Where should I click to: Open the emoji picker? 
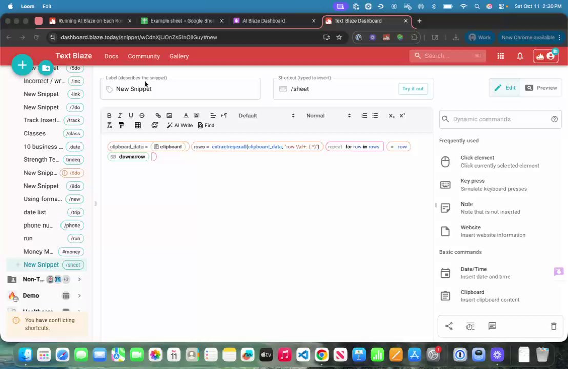(155, 125)
